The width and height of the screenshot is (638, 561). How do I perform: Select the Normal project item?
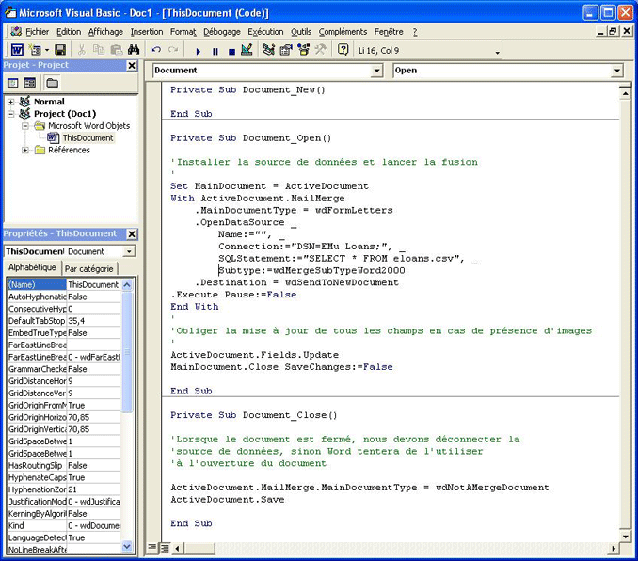click(x=49, y=102)
